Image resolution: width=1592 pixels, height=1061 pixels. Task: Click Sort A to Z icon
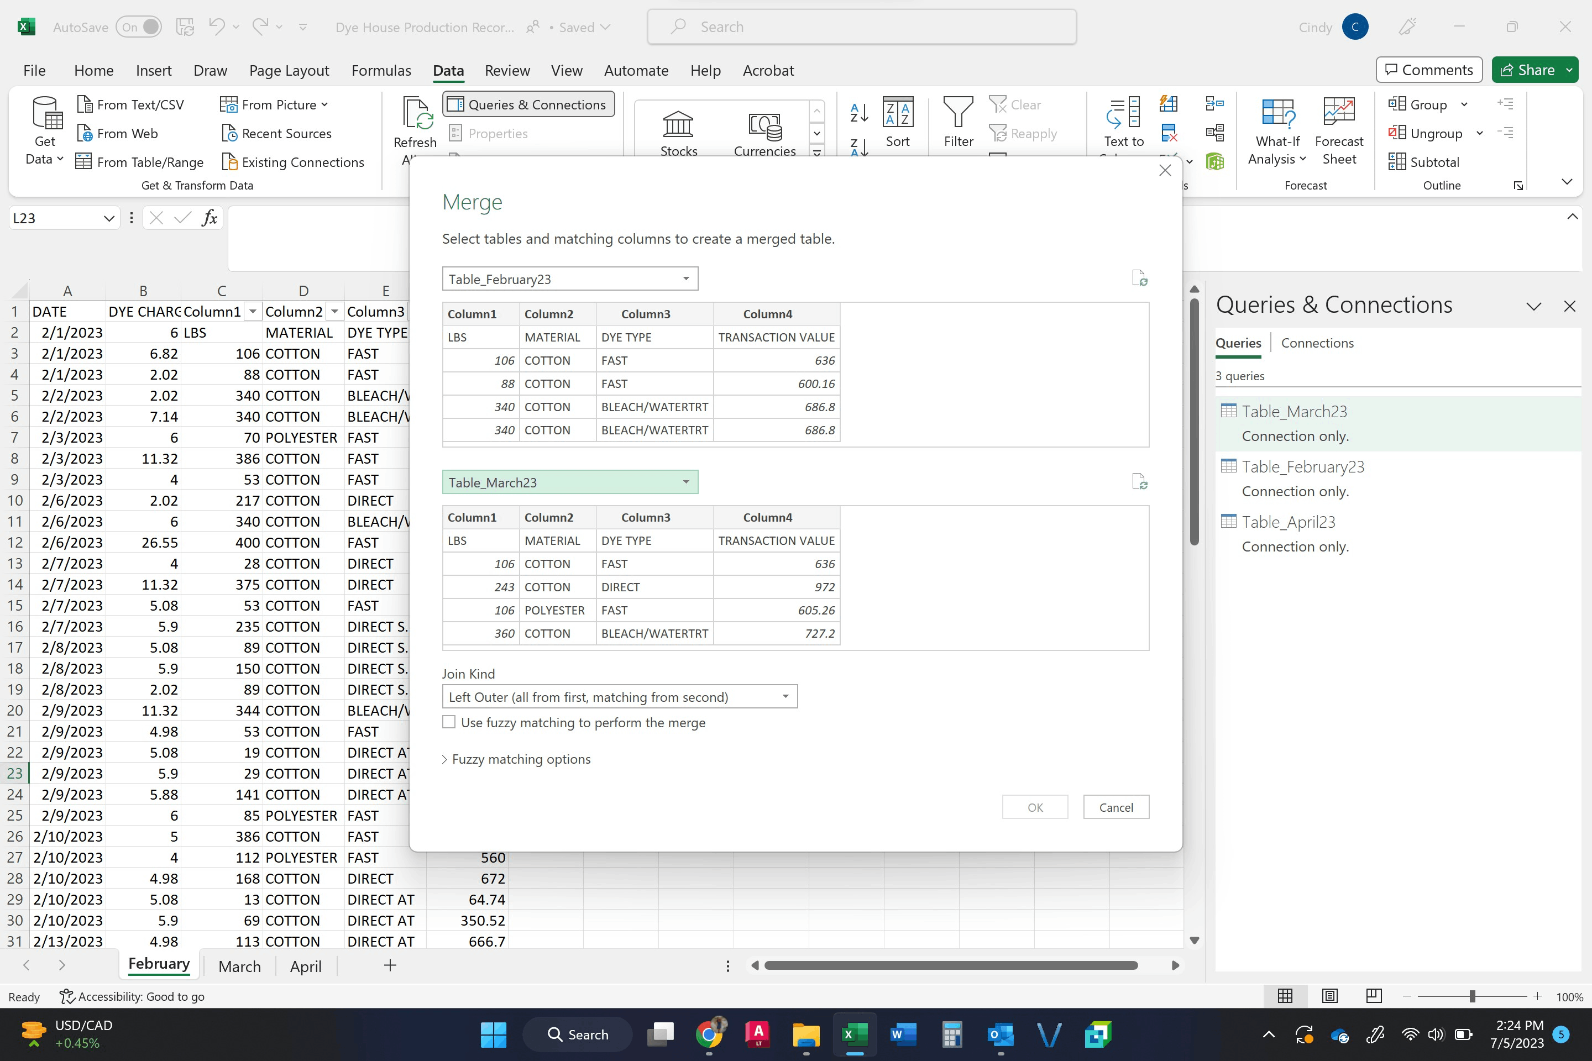pos(858,112)
